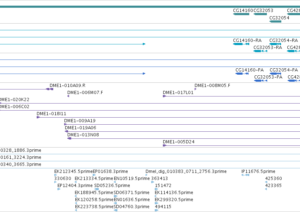Click the CG32054-RA transcript glyph
300x212 pixels.
click(275, 44)
